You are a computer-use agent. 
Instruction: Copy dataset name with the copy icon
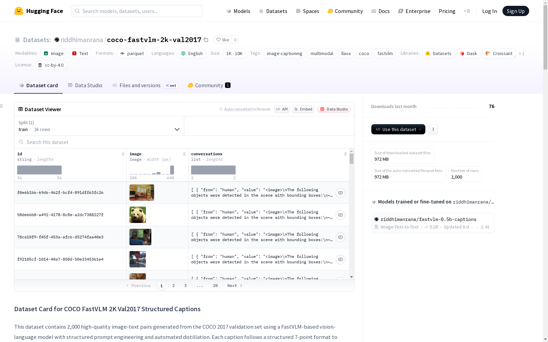coord(206,40)
